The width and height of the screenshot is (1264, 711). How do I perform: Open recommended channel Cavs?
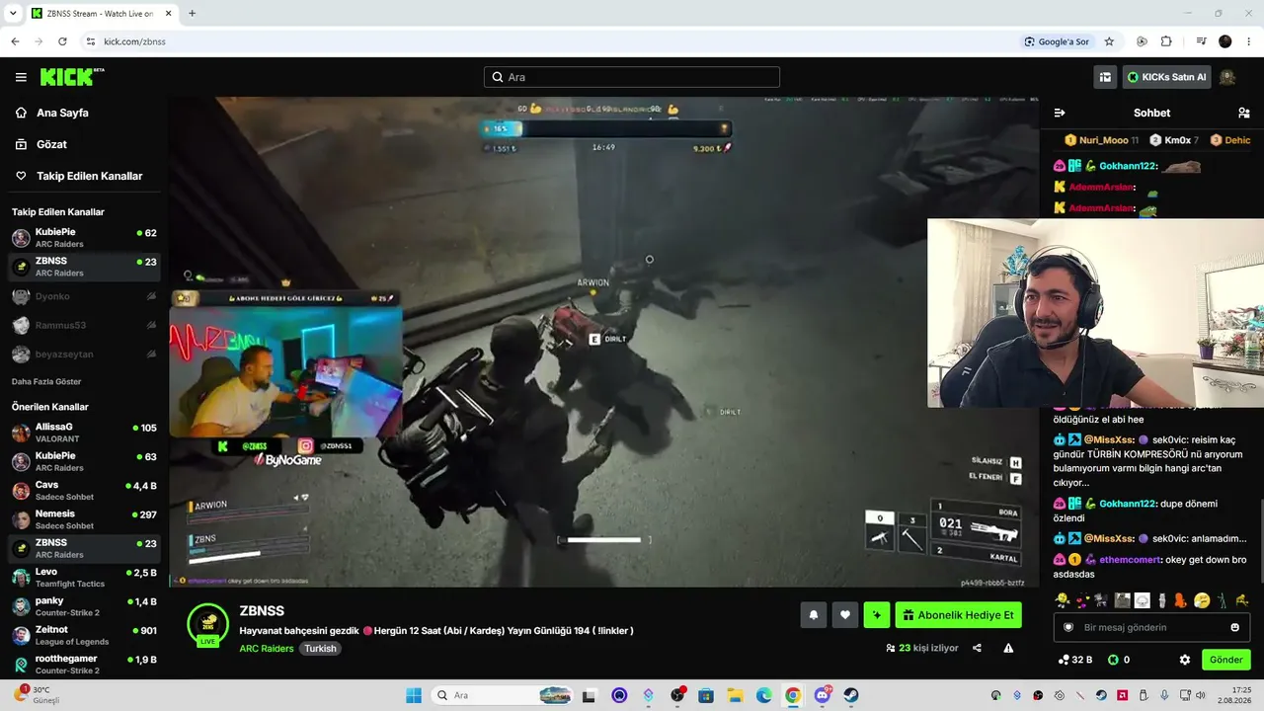84,491
